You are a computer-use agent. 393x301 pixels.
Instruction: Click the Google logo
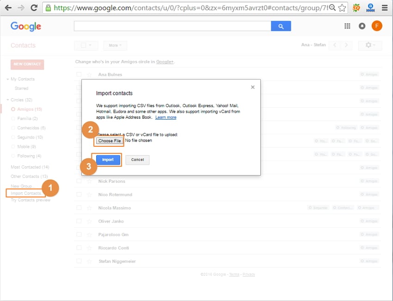(25, 26)
